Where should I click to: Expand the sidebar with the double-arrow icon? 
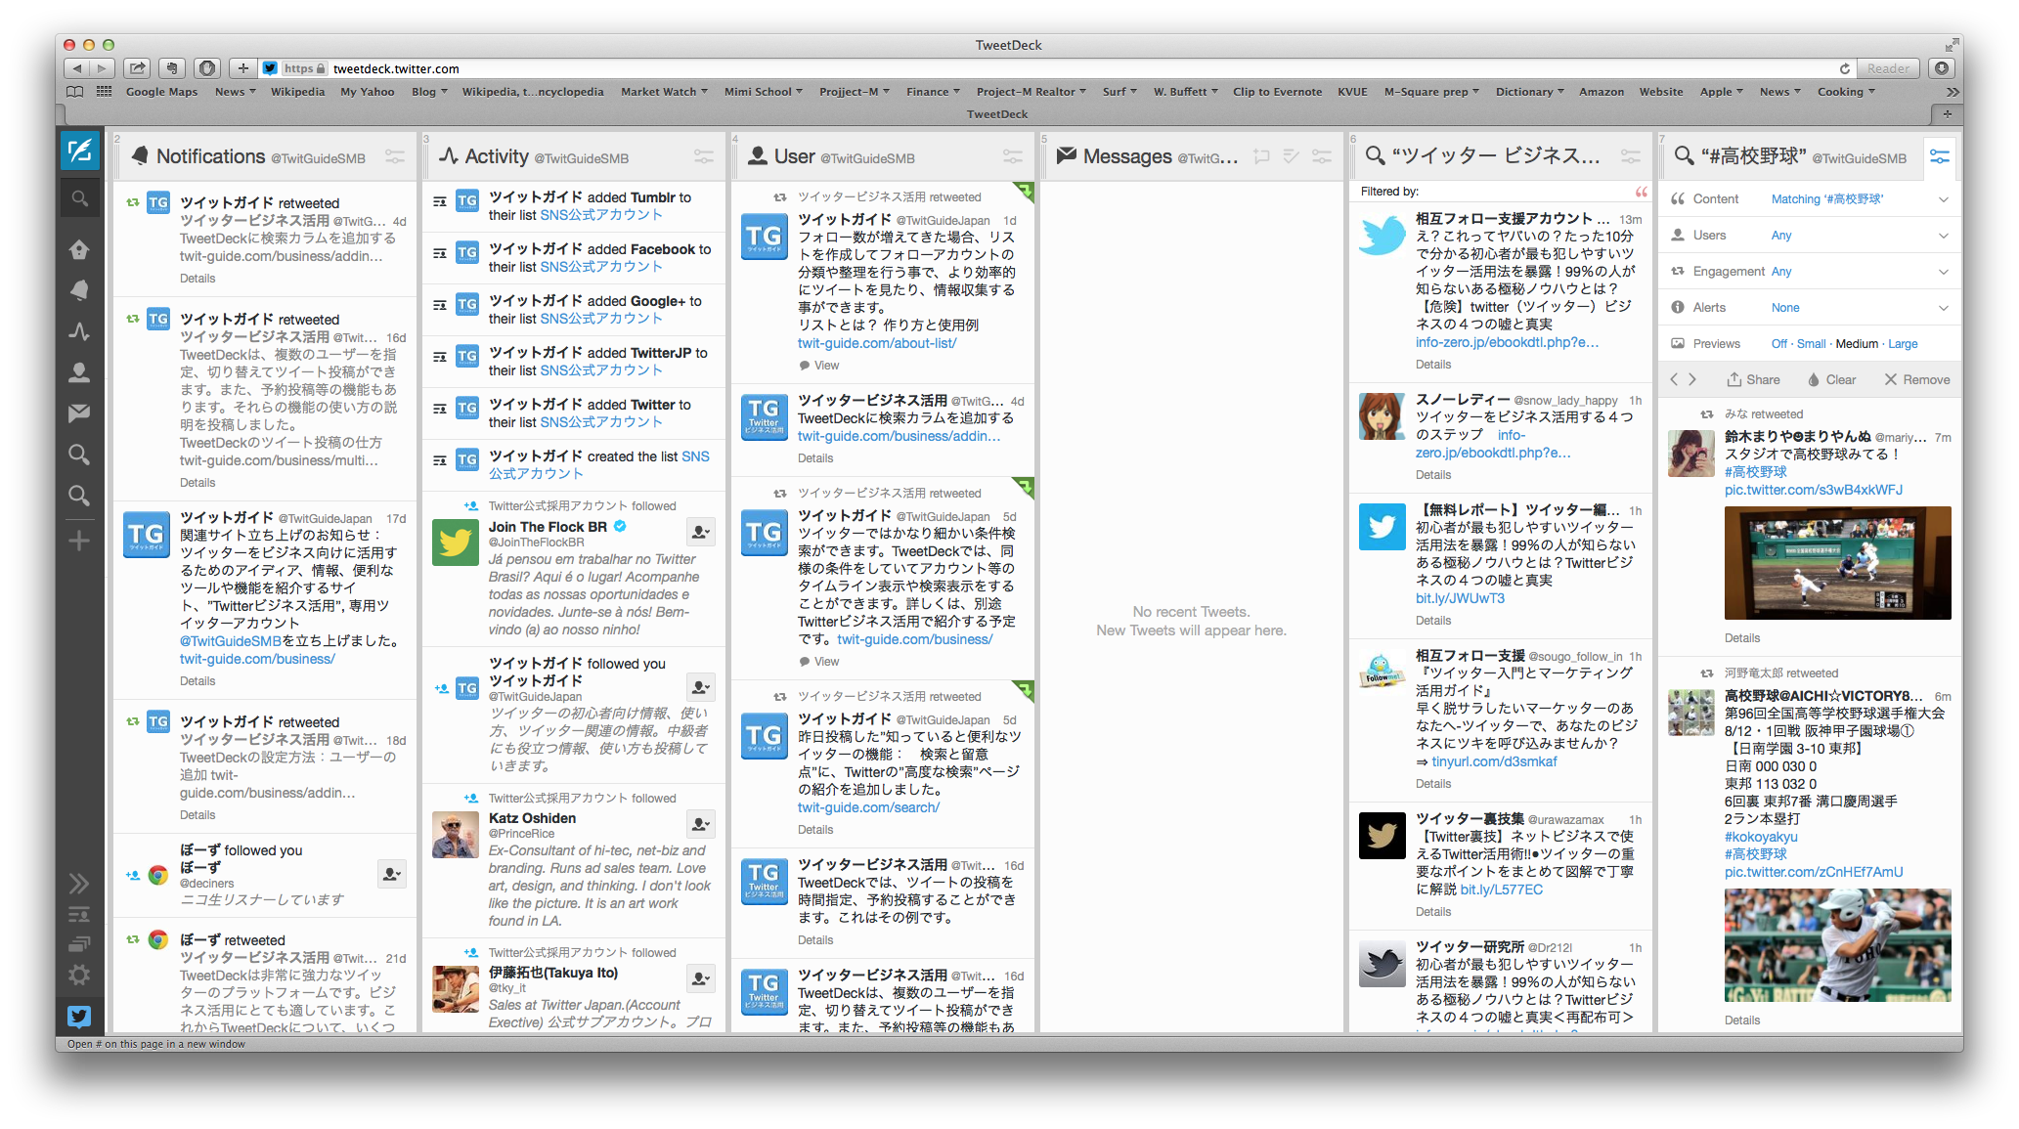tap(79, 884)
